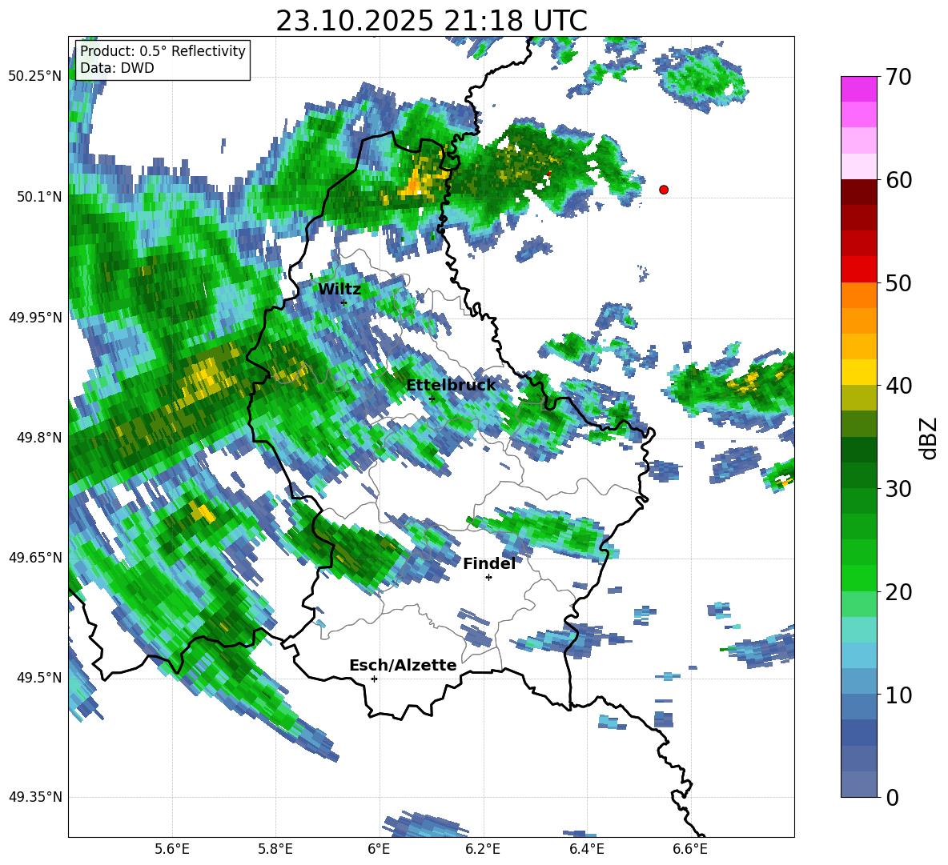Click the cross marker below Wiltz
The image size is (948, 865).
[x=343, y=302]
